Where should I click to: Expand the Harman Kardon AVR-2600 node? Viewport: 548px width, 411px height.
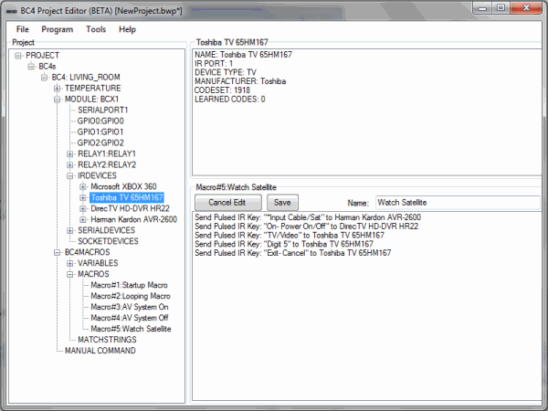[83, 219]
